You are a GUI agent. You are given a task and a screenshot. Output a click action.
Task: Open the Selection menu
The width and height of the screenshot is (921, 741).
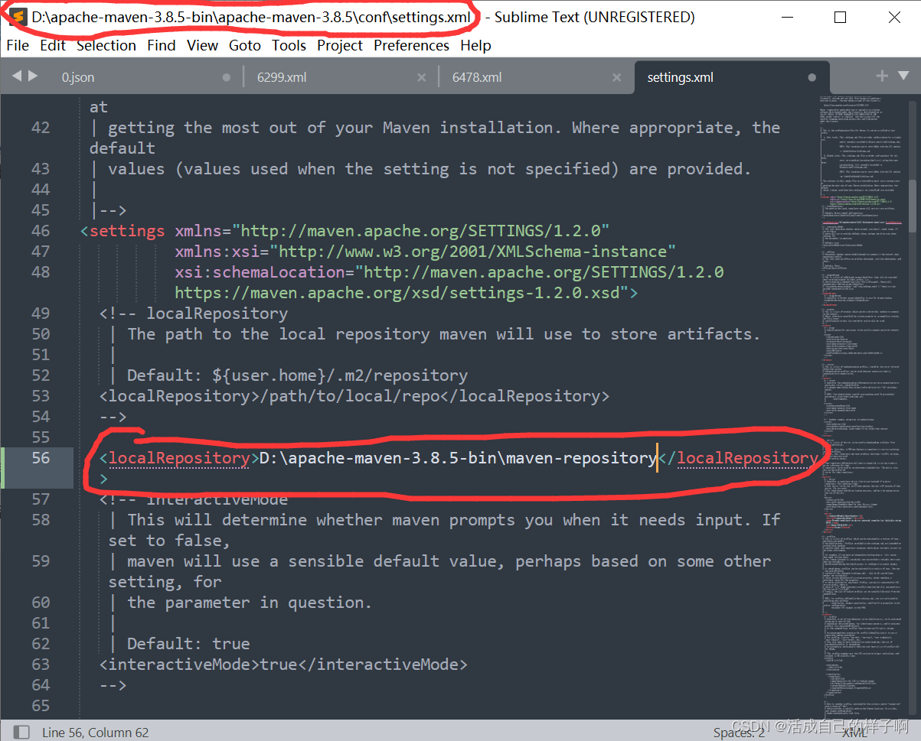(106, 45)
